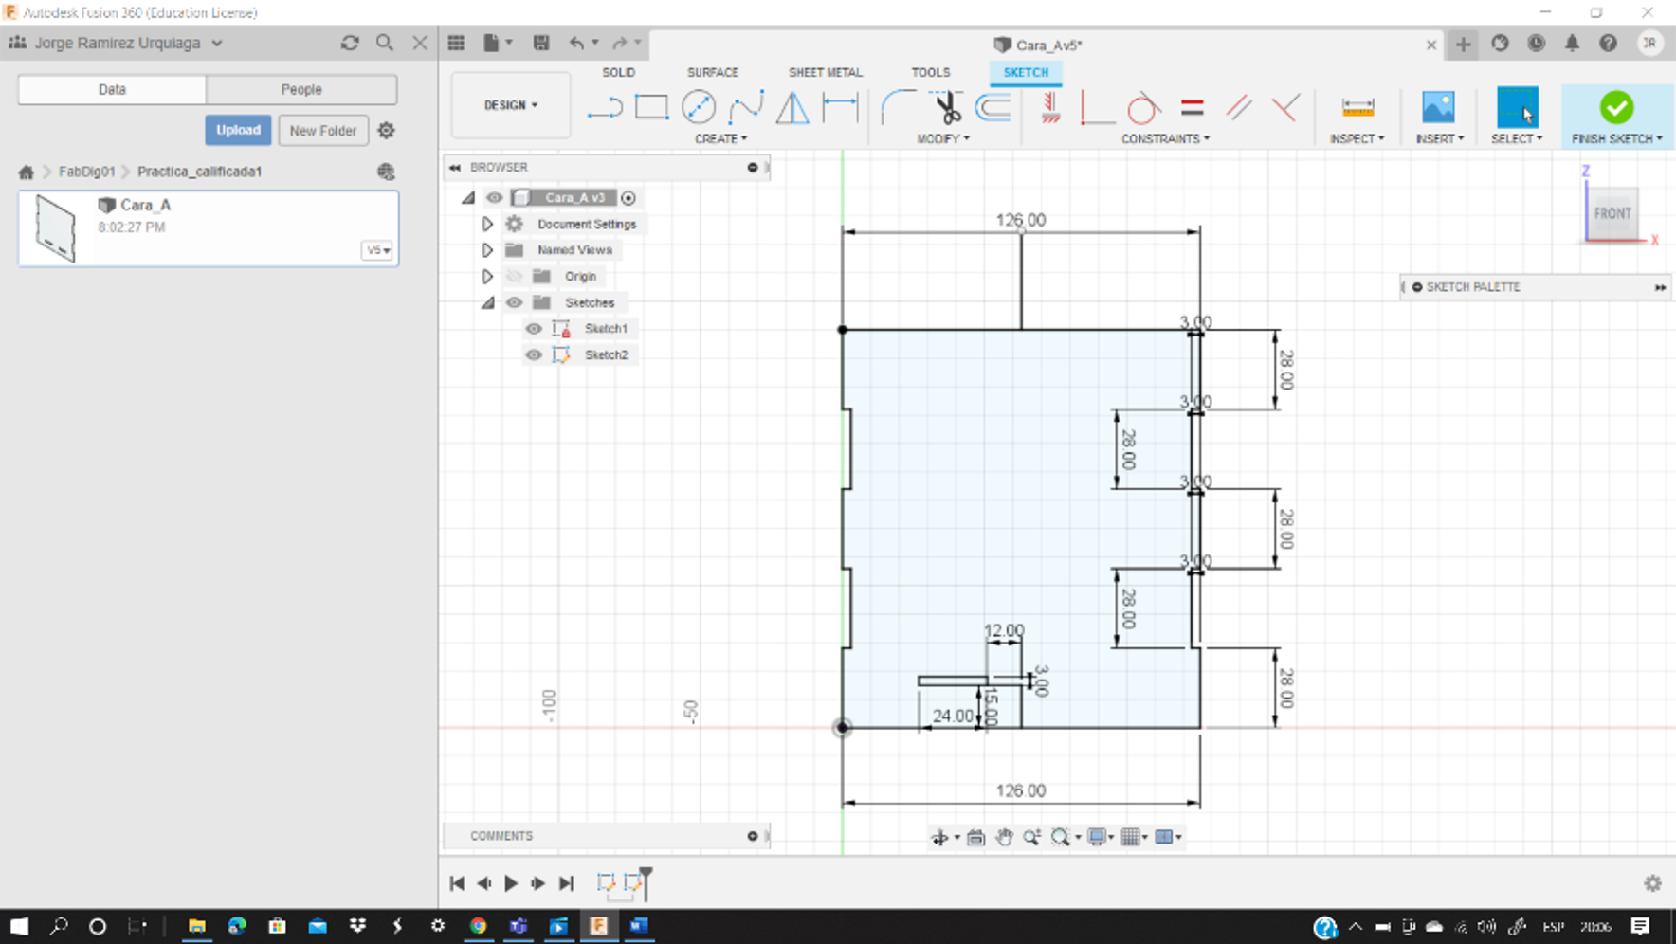Viewport: 1676px width, 944px height.
Task: Activate Cara_A v3 component radio button
Action: (x=628, y=197)
